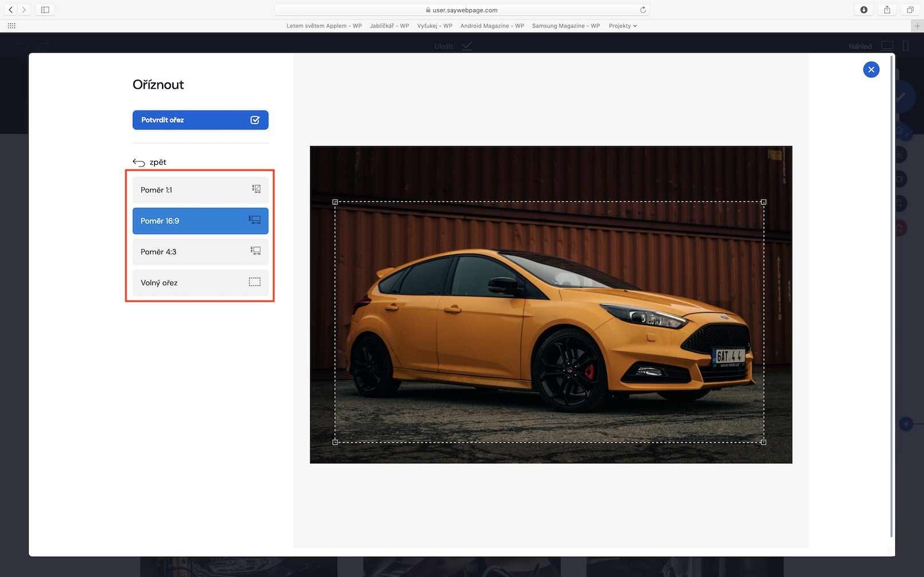Image resolution: width=924 pixels, height=577 pixels.
Task: Choose Poměr 16:9 crop ratio
Action: [x=200, y=221]
